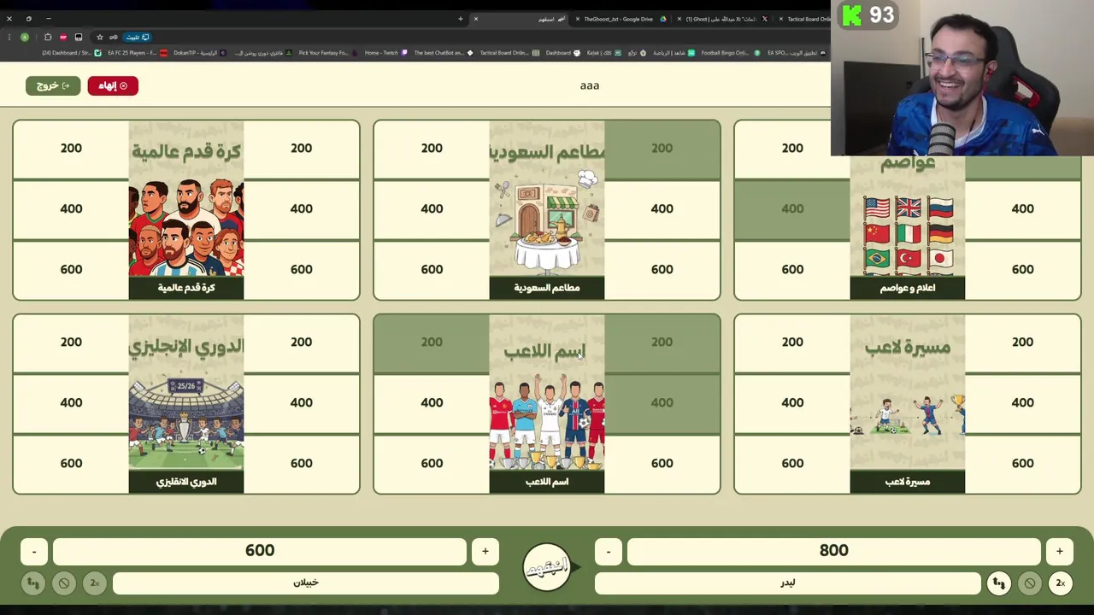Image resolution: width=1094 pixels, height=615 pixels.
Task: Click the كرة قدم عالمية category image
Action: pyautogui.click(x=186, y=210)
